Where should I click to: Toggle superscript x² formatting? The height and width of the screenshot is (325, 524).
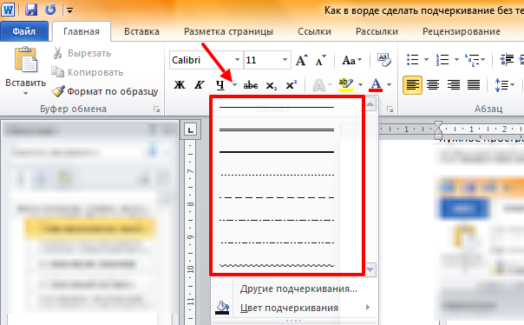click(x=291, y=84)
